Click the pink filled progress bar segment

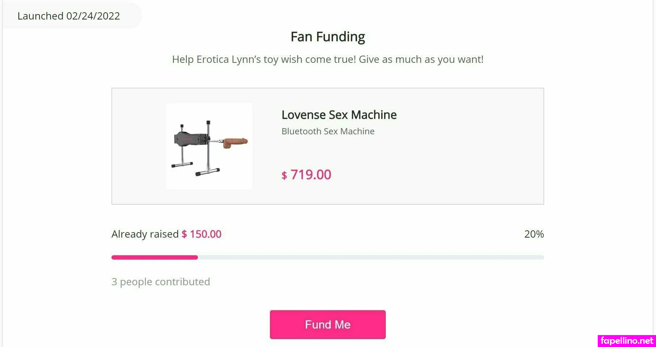pyautogui.click(x=155, y=257)
